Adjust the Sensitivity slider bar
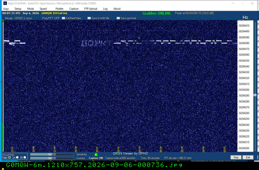Image resolution: width=259 pixels, height=170 pixels. [x=52, y=154]
